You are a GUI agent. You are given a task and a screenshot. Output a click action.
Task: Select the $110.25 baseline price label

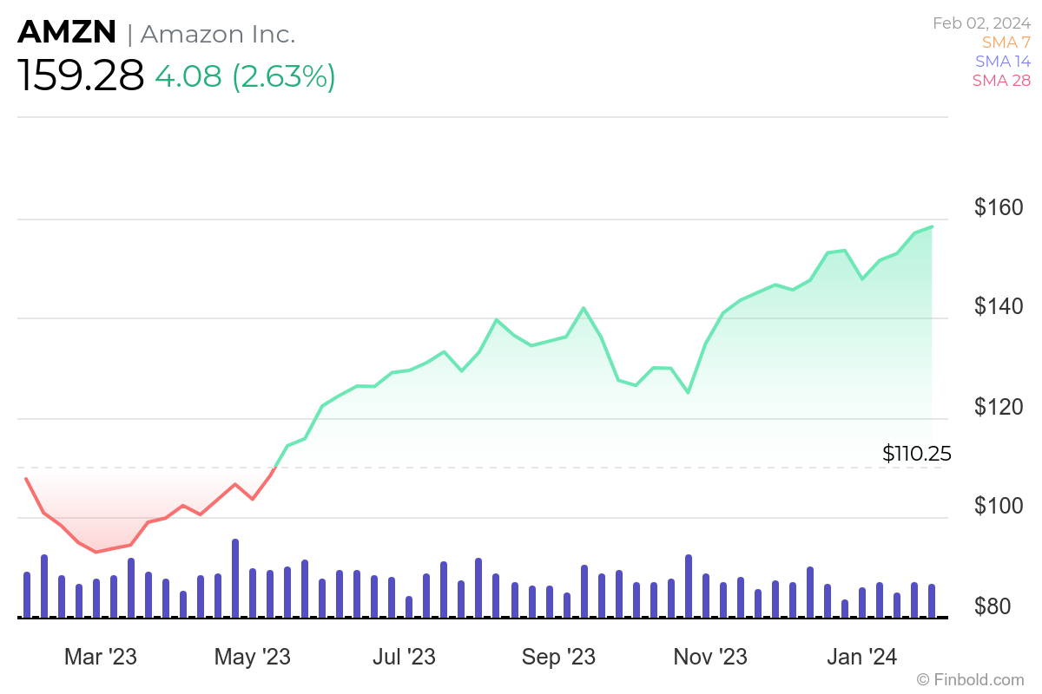coord(917,453)
